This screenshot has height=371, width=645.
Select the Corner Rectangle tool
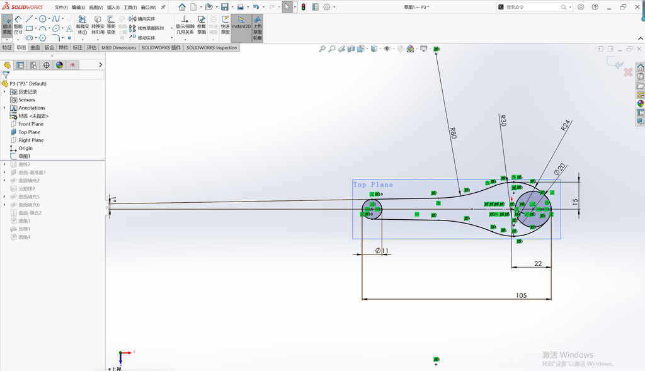coord(29,28)
